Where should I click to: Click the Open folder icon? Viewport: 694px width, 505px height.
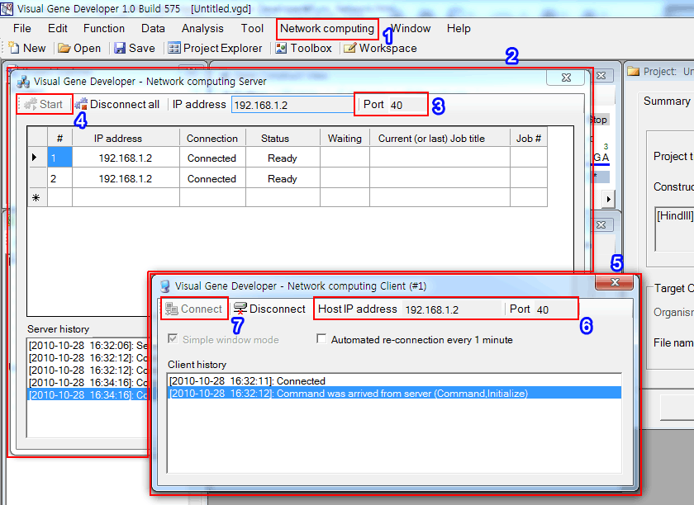[x=64, y=48]
